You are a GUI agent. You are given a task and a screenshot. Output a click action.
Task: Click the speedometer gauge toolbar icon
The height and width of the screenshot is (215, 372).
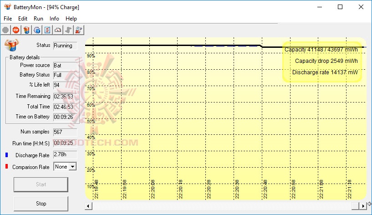point(58,30)
